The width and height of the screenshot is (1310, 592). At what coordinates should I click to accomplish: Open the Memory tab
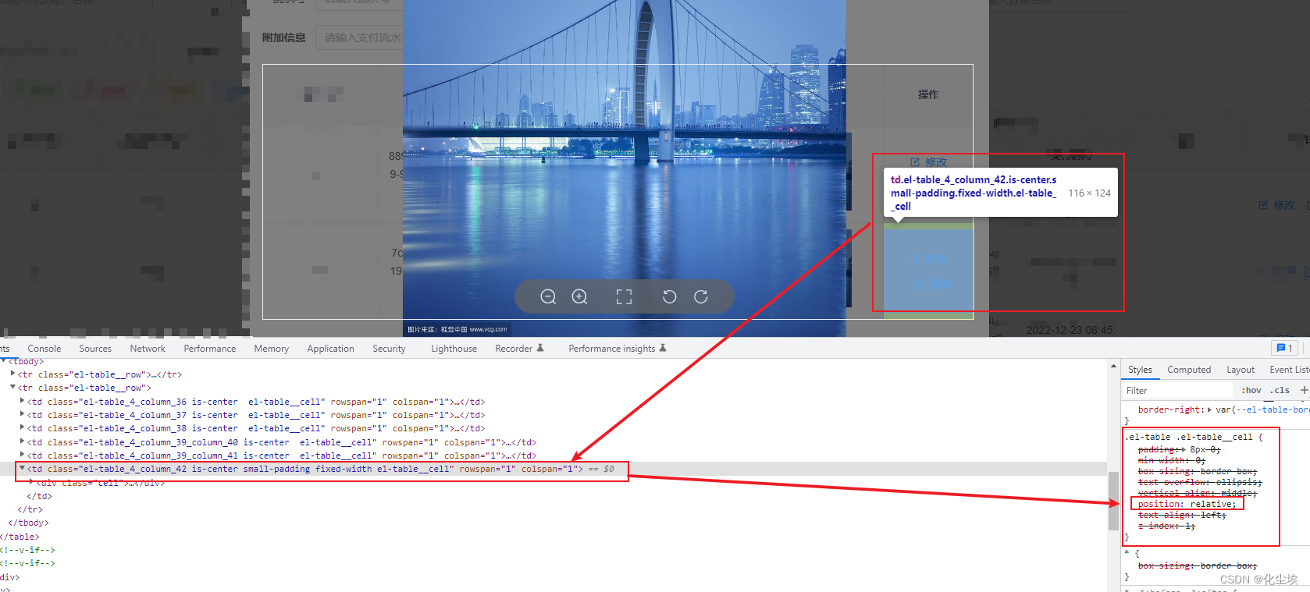271,349
